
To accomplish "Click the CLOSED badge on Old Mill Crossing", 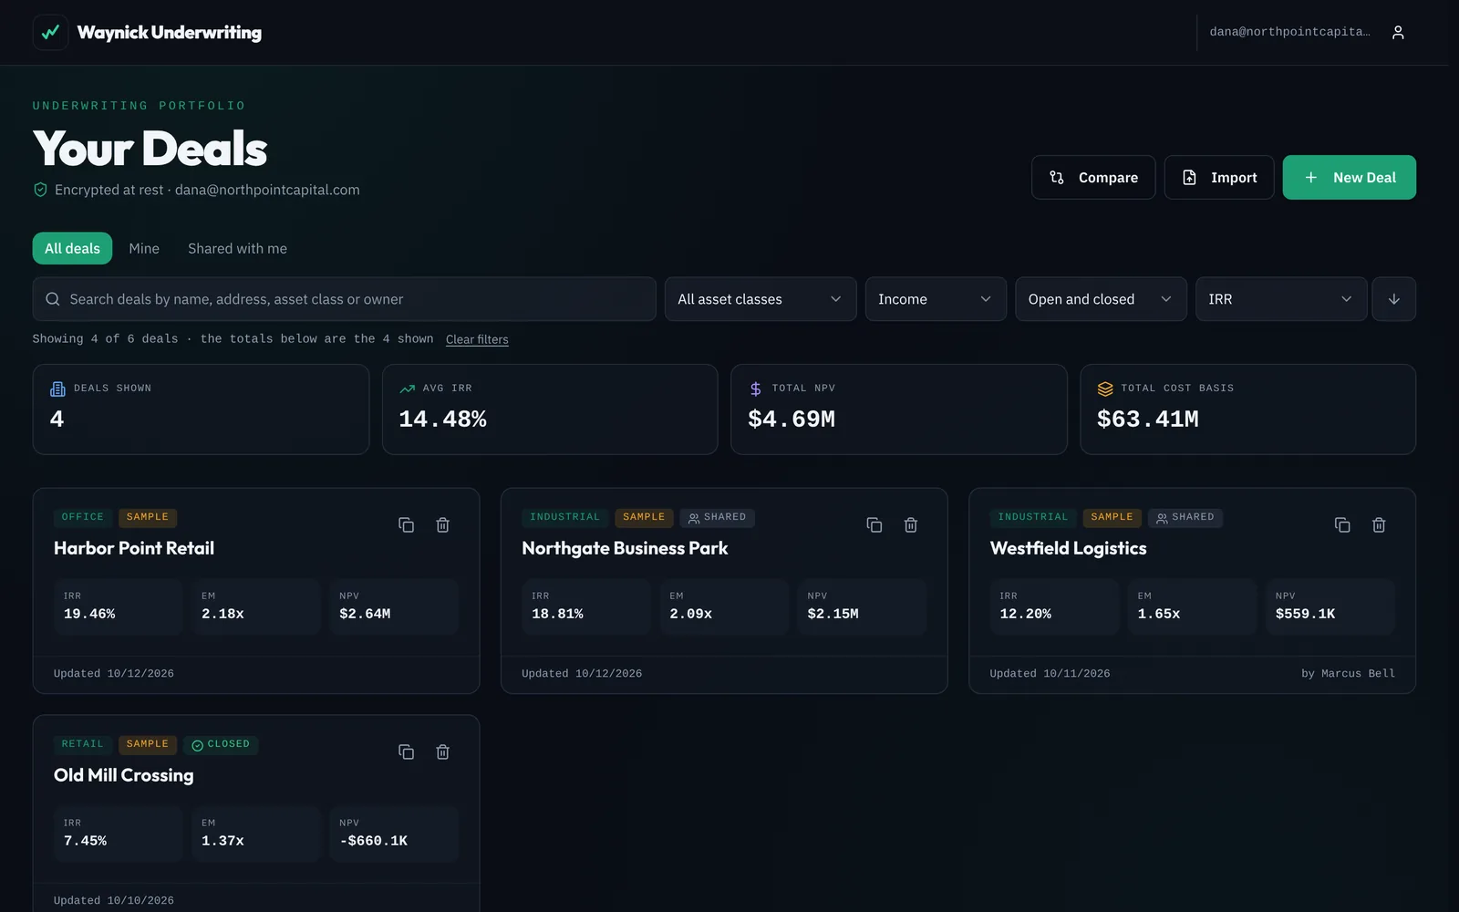I will click(x=221, y=744).
